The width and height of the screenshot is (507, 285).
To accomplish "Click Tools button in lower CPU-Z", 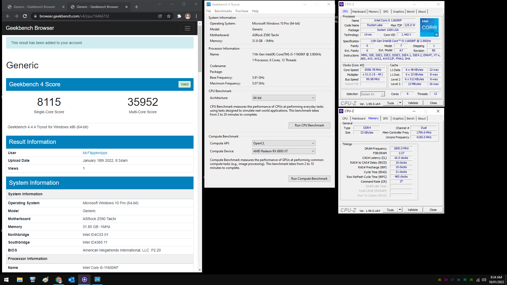I will tap(390, 210).
